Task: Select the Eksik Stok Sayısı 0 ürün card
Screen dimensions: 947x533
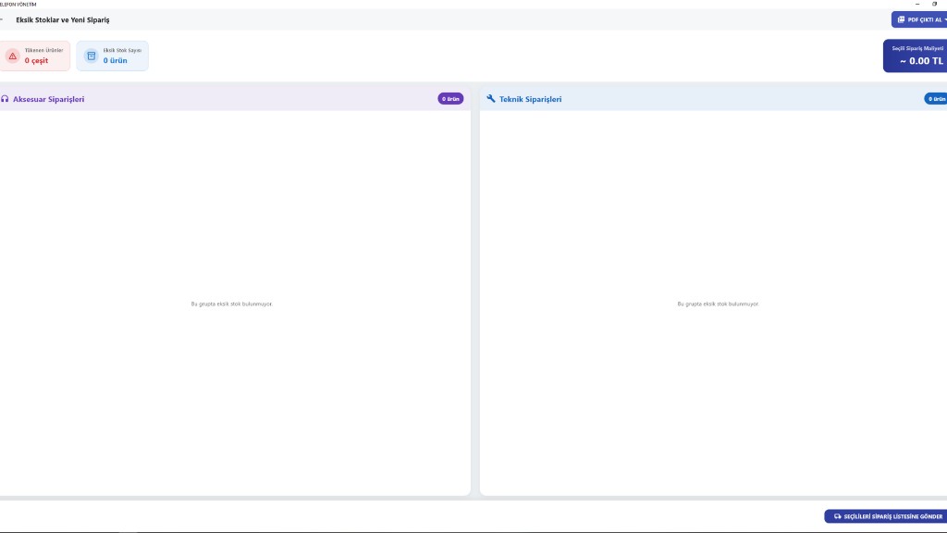Action: tap(112, 56)
